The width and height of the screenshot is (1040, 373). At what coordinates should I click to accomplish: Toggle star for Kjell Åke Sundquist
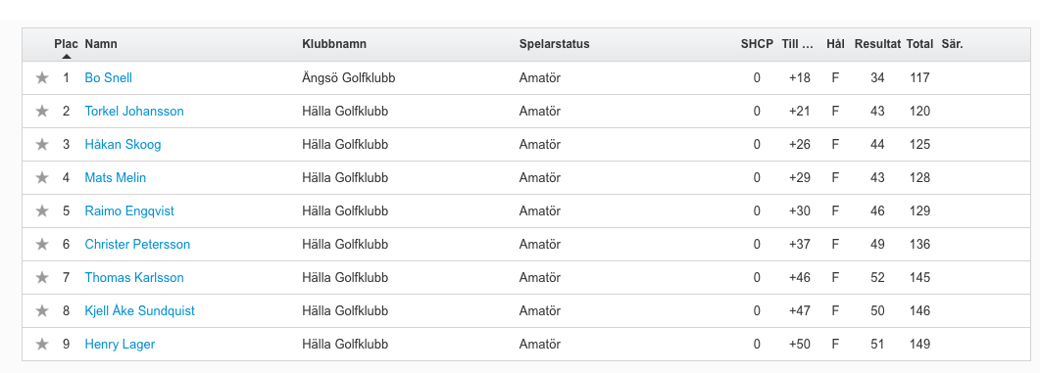point(42,310)
